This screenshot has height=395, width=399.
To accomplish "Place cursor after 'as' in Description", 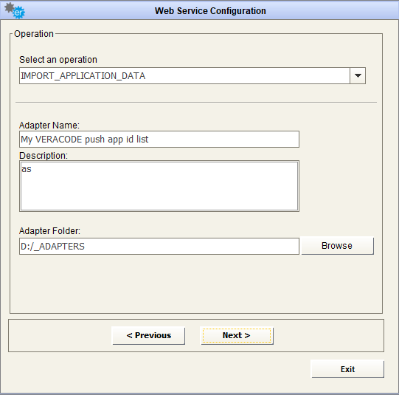I will pos(32,169).
